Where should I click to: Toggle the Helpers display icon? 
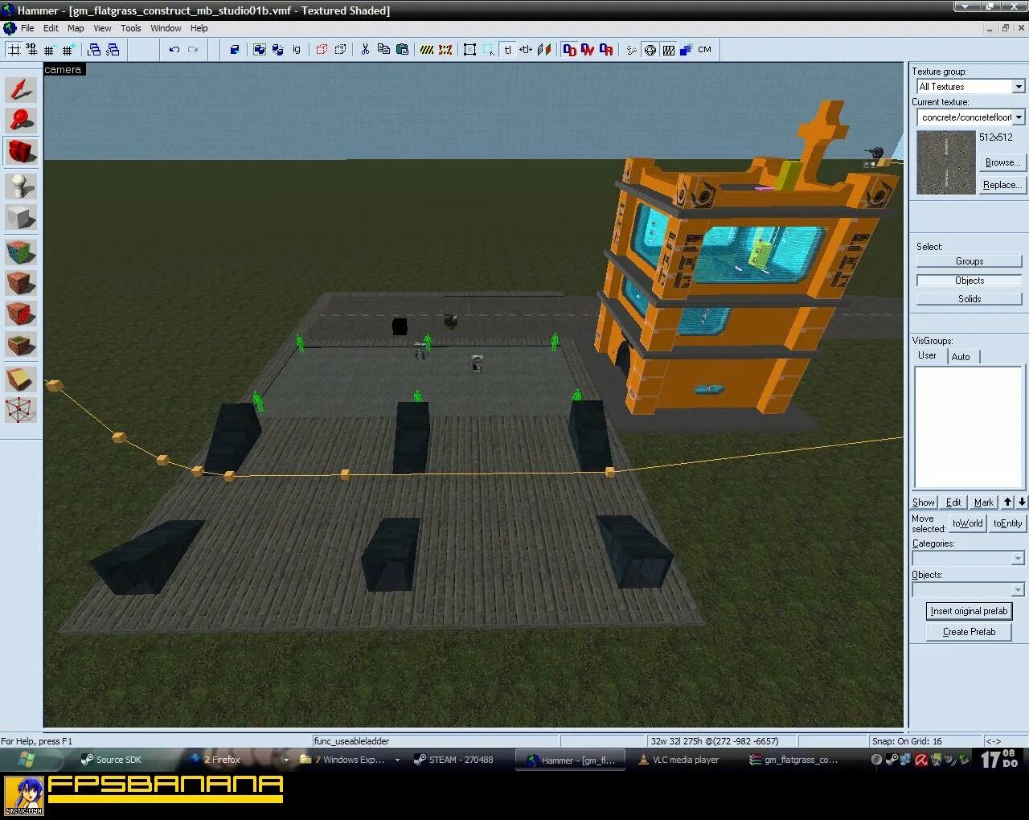pyautogui.click(x=650, y=50)
